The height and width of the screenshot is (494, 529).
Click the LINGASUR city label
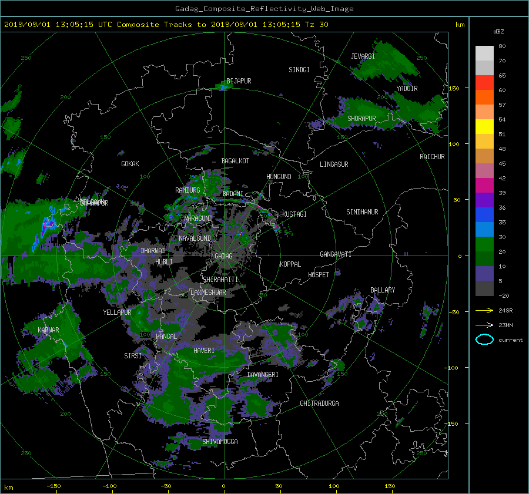334,164
